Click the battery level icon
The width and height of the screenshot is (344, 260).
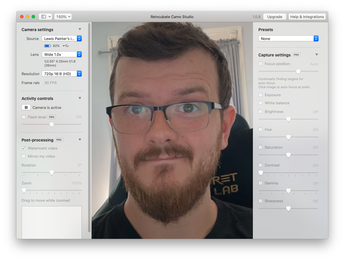click(x=47, y=46)
